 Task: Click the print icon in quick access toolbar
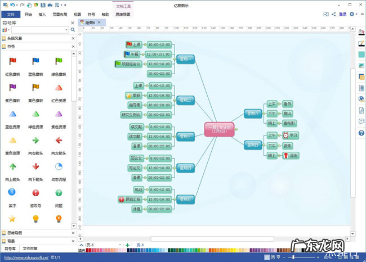click(x=50, y=4)
